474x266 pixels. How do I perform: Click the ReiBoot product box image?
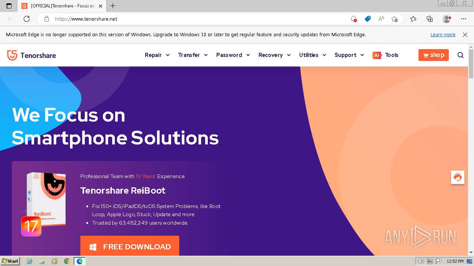(46, 199)
